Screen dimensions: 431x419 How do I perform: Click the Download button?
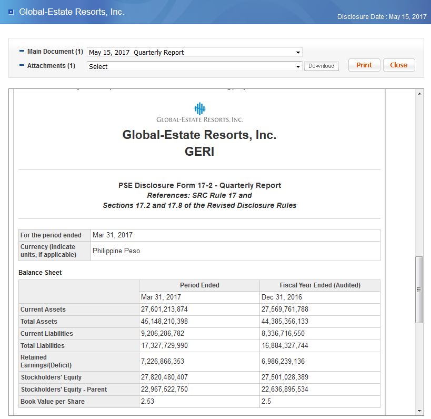coord(322,66)
